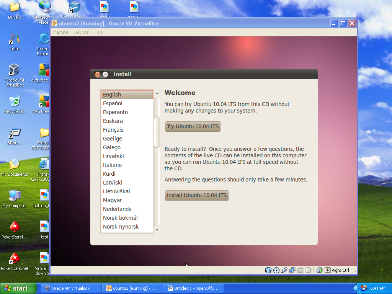
Task: Click the Install dialog minimize (caret) button
Action: (x=106, y=74)
